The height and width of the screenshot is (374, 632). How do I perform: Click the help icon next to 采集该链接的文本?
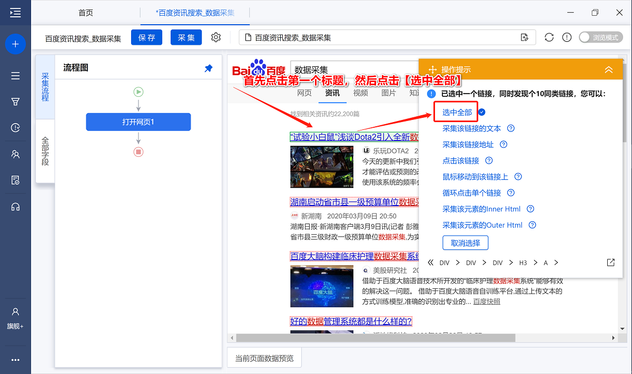point(510,128)
